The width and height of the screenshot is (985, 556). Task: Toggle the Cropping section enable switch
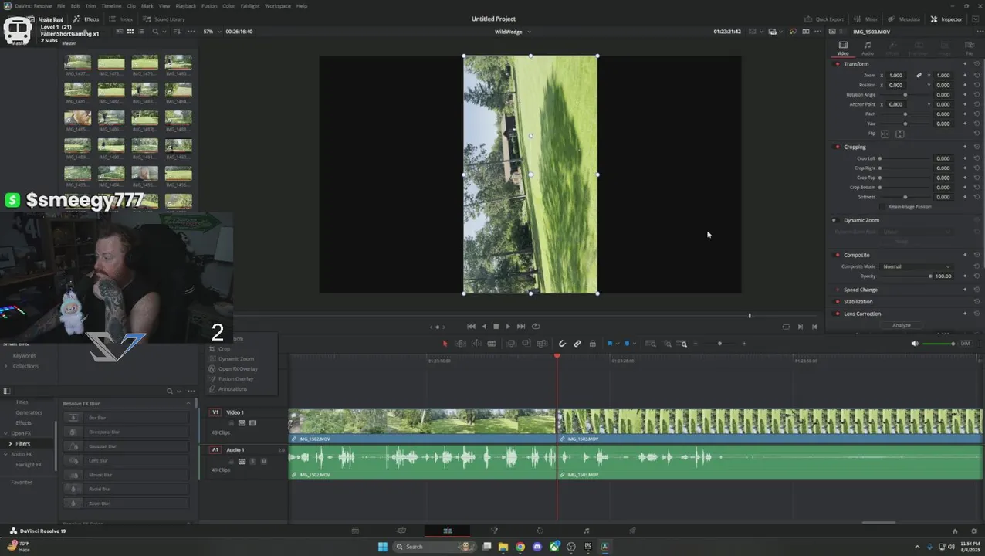tap(838, 147)
